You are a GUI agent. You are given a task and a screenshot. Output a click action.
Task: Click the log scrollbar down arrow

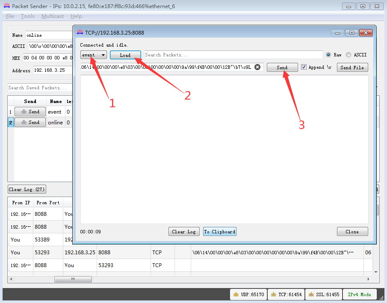coord(376,272)
